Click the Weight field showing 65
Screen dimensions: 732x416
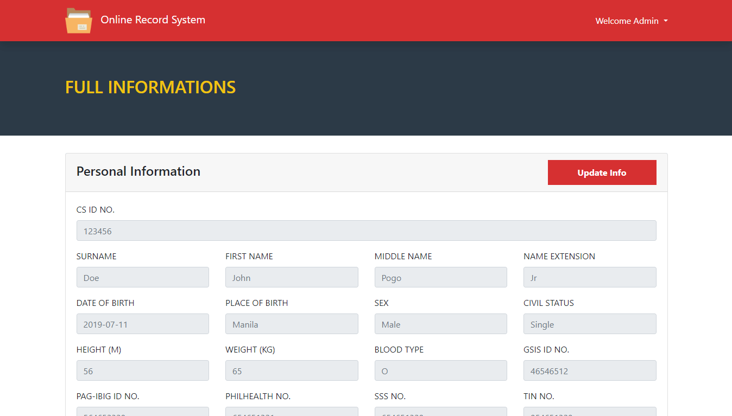tap(292, 370)
